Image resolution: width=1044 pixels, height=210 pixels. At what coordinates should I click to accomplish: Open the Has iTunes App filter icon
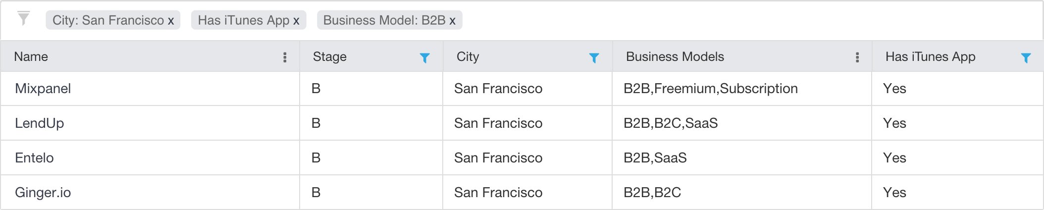click(x=1026, y=58)
